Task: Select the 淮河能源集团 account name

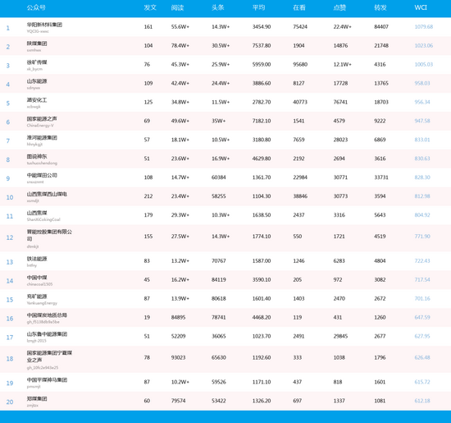Action: click(42, 137)
